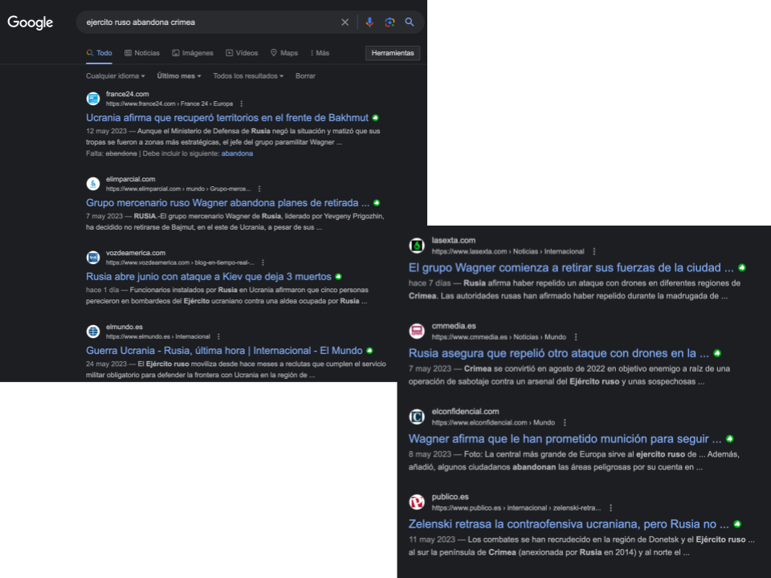This screenshot has width=771, height=578.
Task: Click green badge beside Bakhmut headline
Action: 376,118
